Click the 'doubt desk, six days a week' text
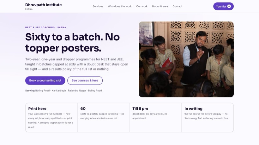This screenshot has height=145, width=259. (150, 116)
